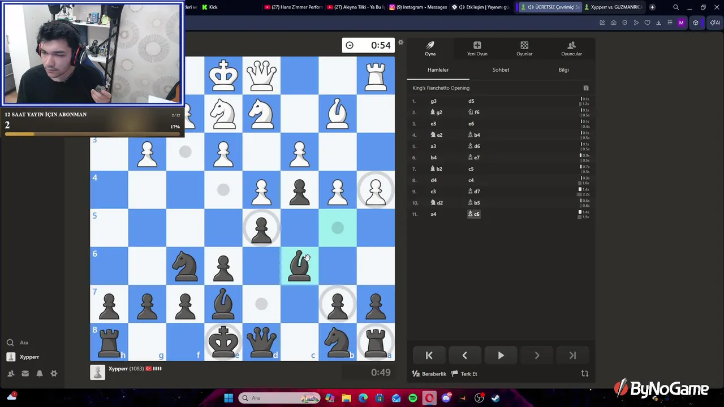Open friends icon in bottom-left sidebar

point(11,374)
